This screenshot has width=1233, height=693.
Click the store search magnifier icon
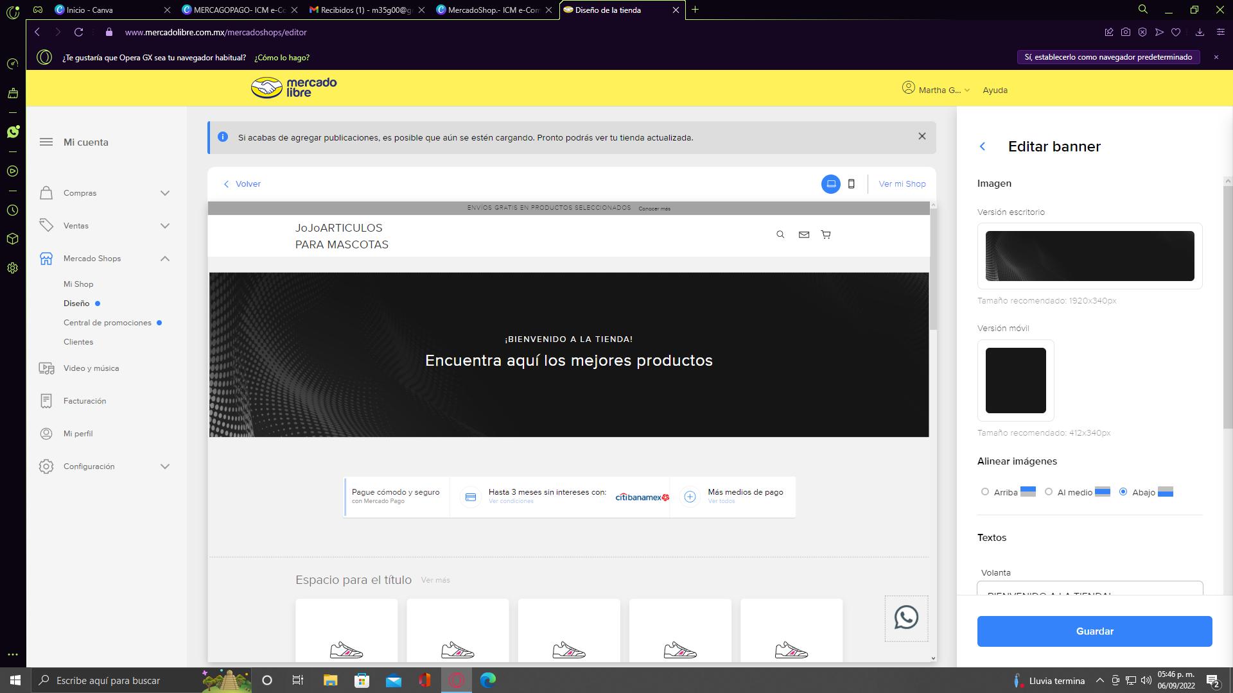pyautogui.click(x=780, y=235)
